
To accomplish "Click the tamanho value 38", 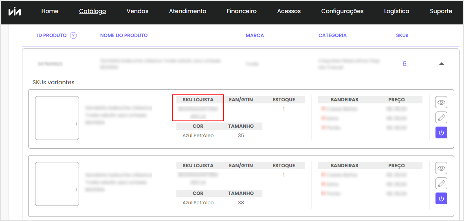I will (x=241, y=203).
